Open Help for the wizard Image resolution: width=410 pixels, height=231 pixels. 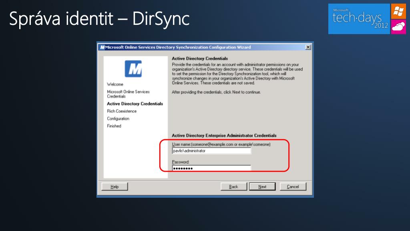click(115, 186)
